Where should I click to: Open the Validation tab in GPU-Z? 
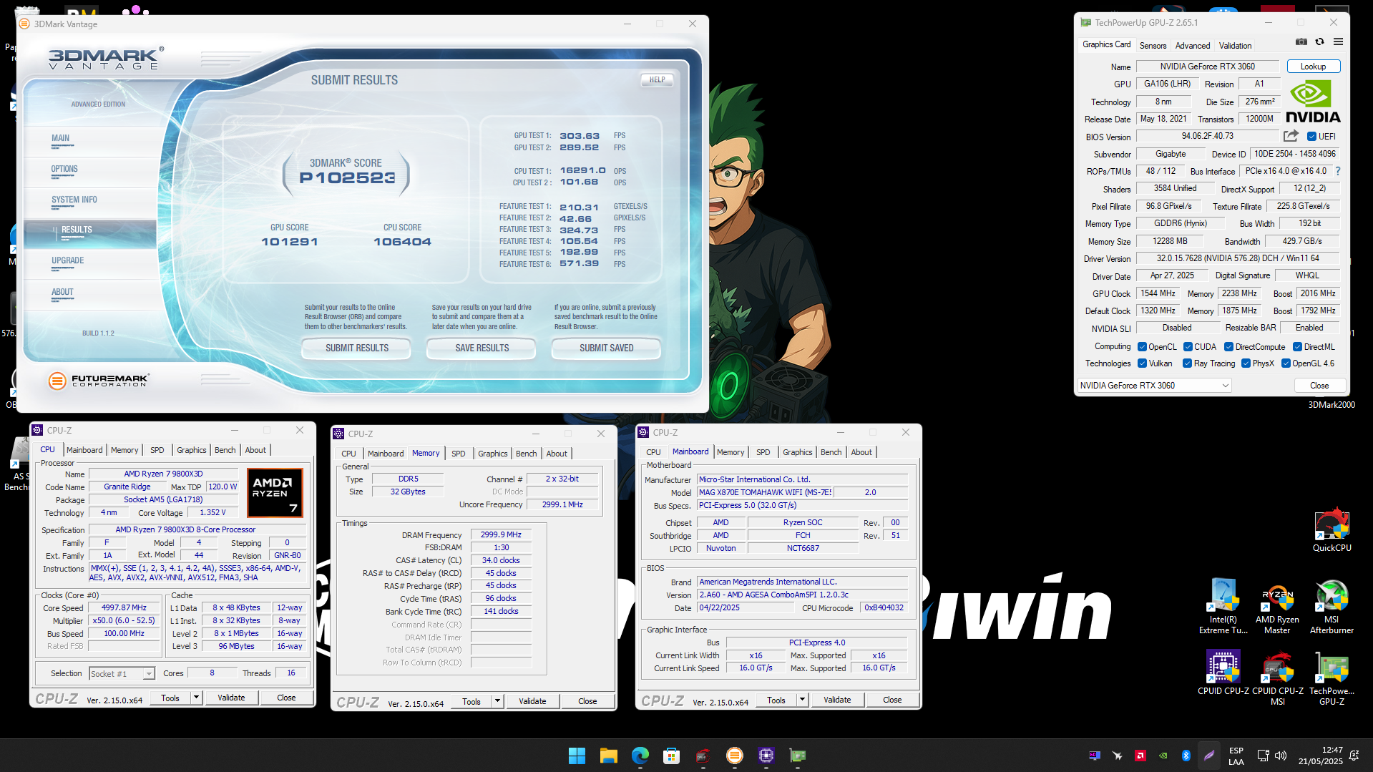coord(1235,46)
